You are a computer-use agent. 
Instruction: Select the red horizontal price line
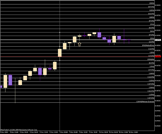pos(78,57)
